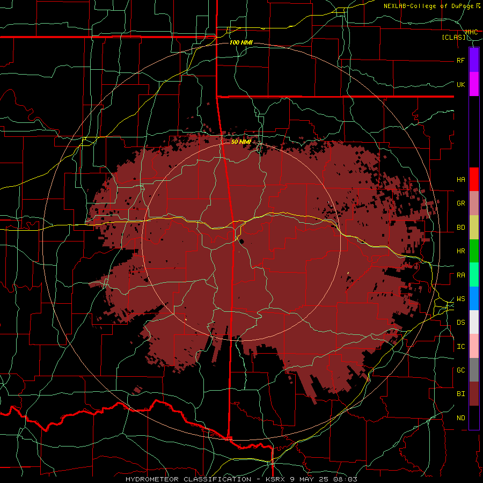
Task: Click the RA mint green legend swatch
Action: tap(474, 275)
